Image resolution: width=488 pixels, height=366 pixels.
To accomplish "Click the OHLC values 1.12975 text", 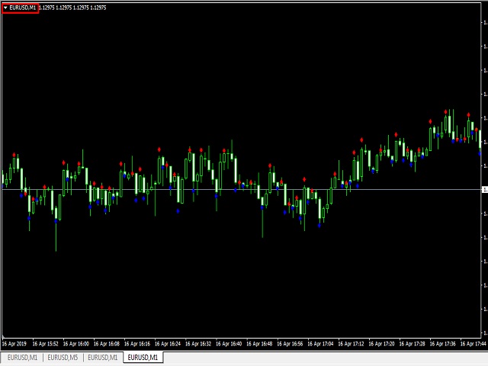I will 72,8.
